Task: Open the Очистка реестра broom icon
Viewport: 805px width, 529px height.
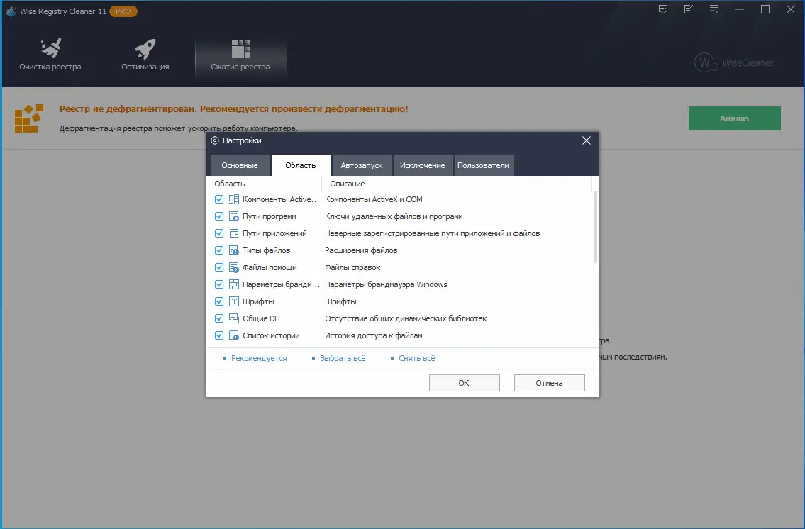Action: [x=51, y=48]
